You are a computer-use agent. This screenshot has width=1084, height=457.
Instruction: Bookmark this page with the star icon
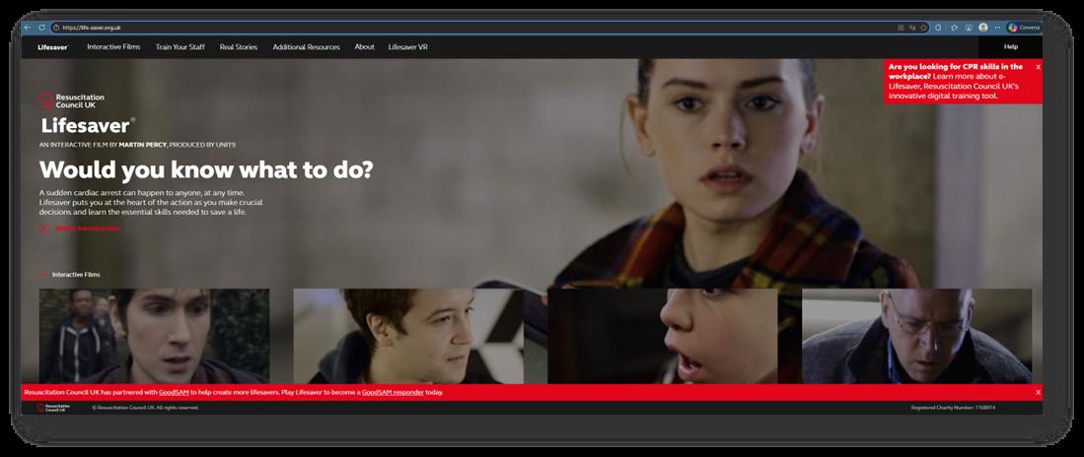923,28
